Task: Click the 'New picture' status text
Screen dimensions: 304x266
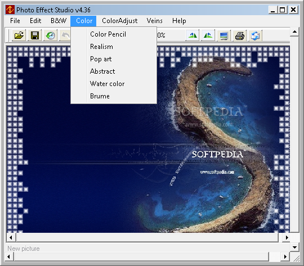Action: coord(24,249)
